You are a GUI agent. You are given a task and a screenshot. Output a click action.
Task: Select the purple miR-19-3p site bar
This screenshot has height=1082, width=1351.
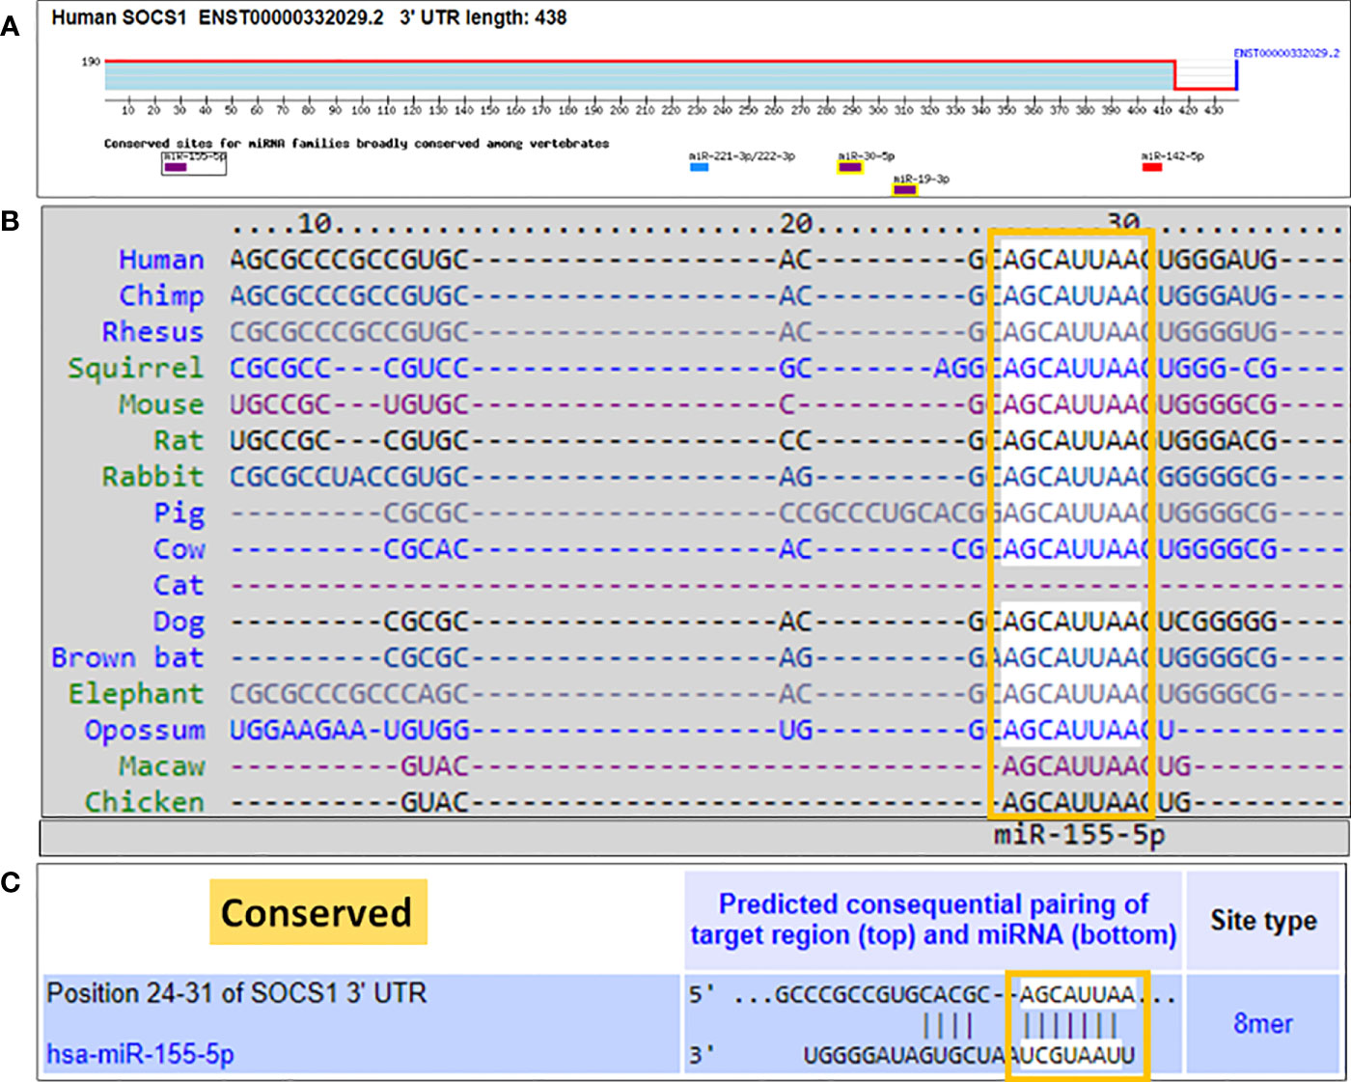[904, 189]
